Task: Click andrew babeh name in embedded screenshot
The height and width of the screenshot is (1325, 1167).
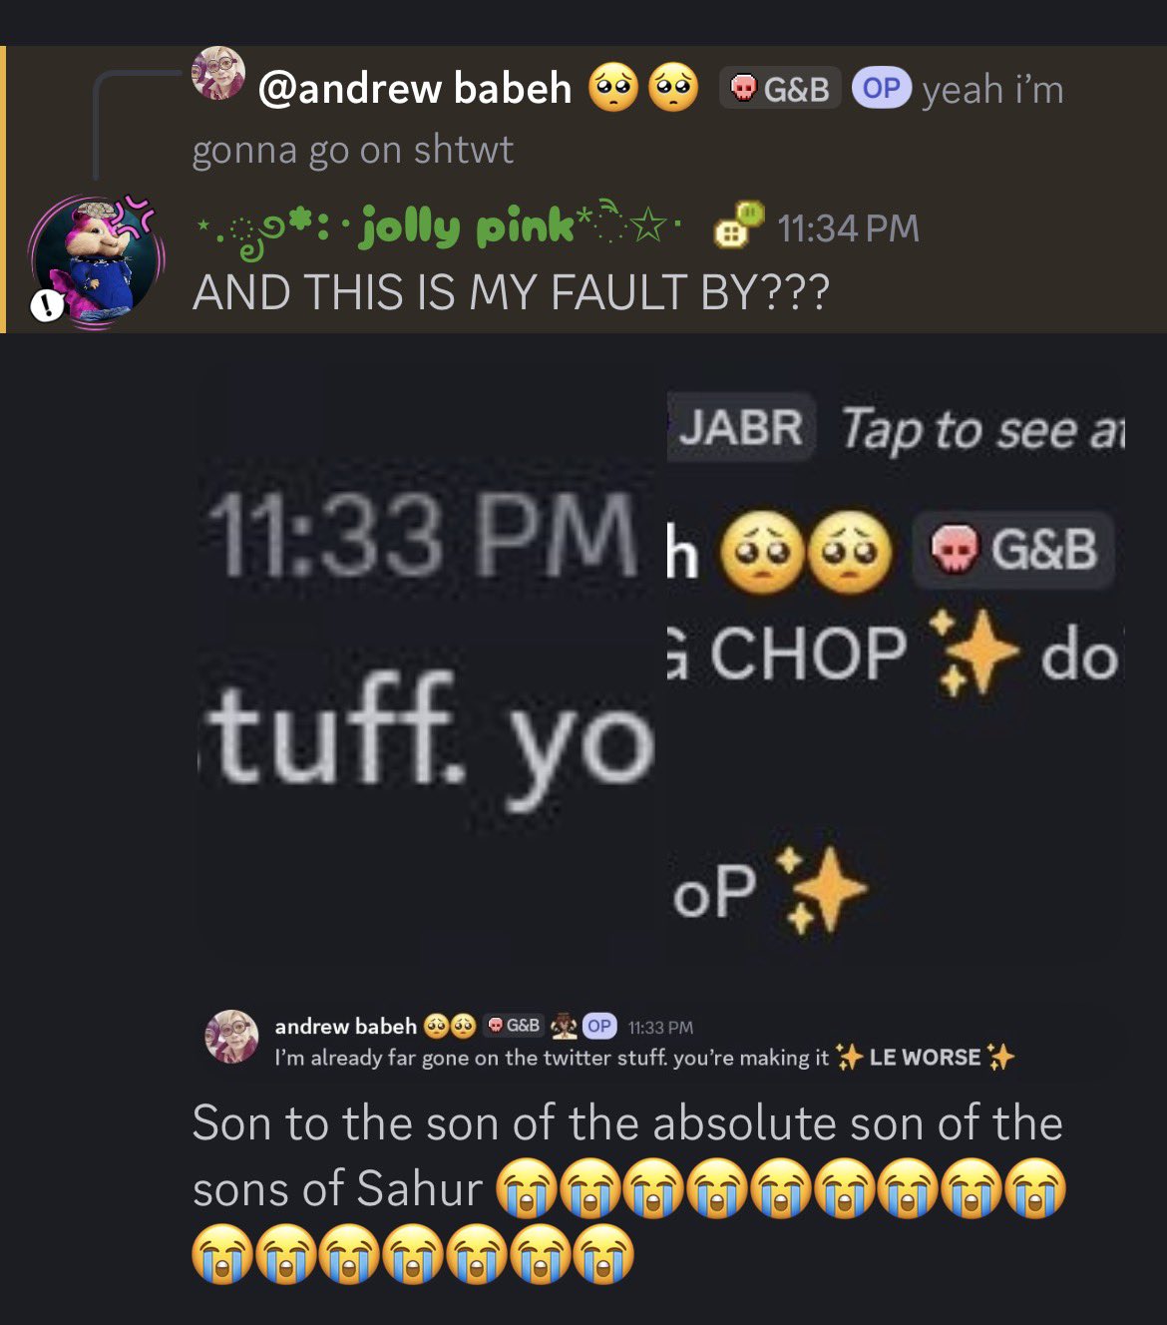Action: 346,1026
